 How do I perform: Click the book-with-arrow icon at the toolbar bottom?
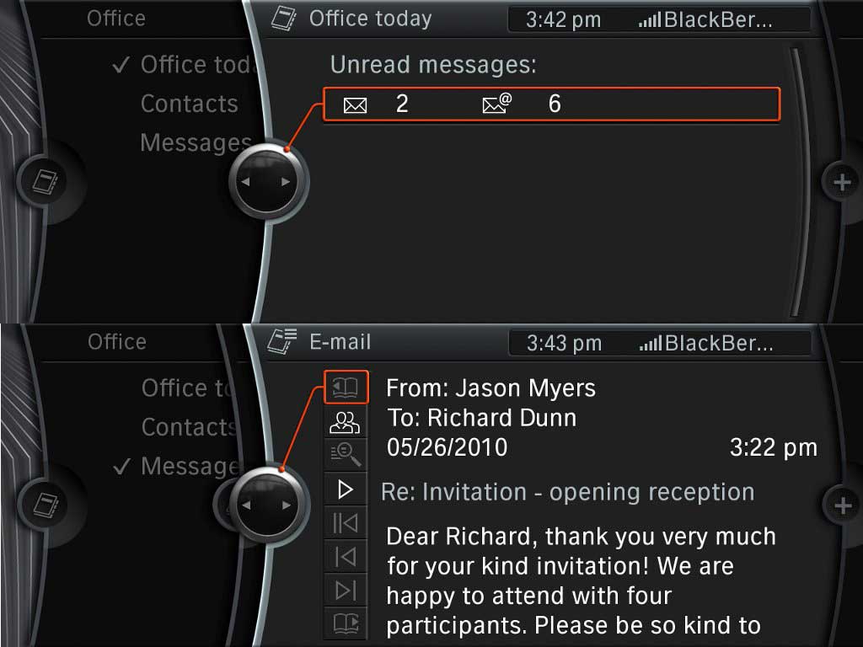(346, 624)
